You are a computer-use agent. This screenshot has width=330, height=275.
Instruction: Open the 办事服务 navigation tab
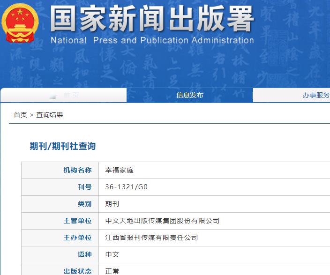(x=315, y=95)
